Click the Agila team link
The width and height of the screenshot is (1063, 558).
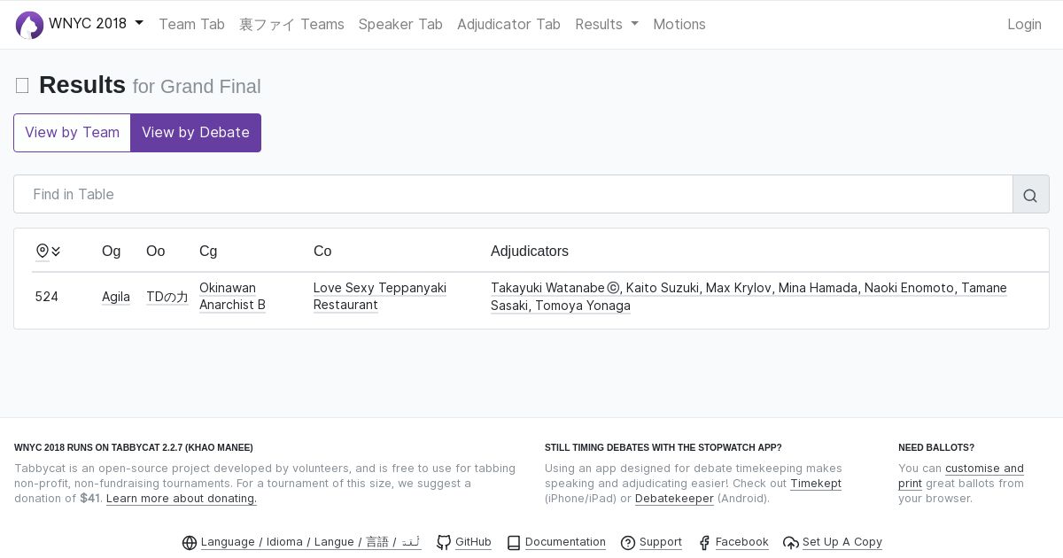(x=116, y=297)
